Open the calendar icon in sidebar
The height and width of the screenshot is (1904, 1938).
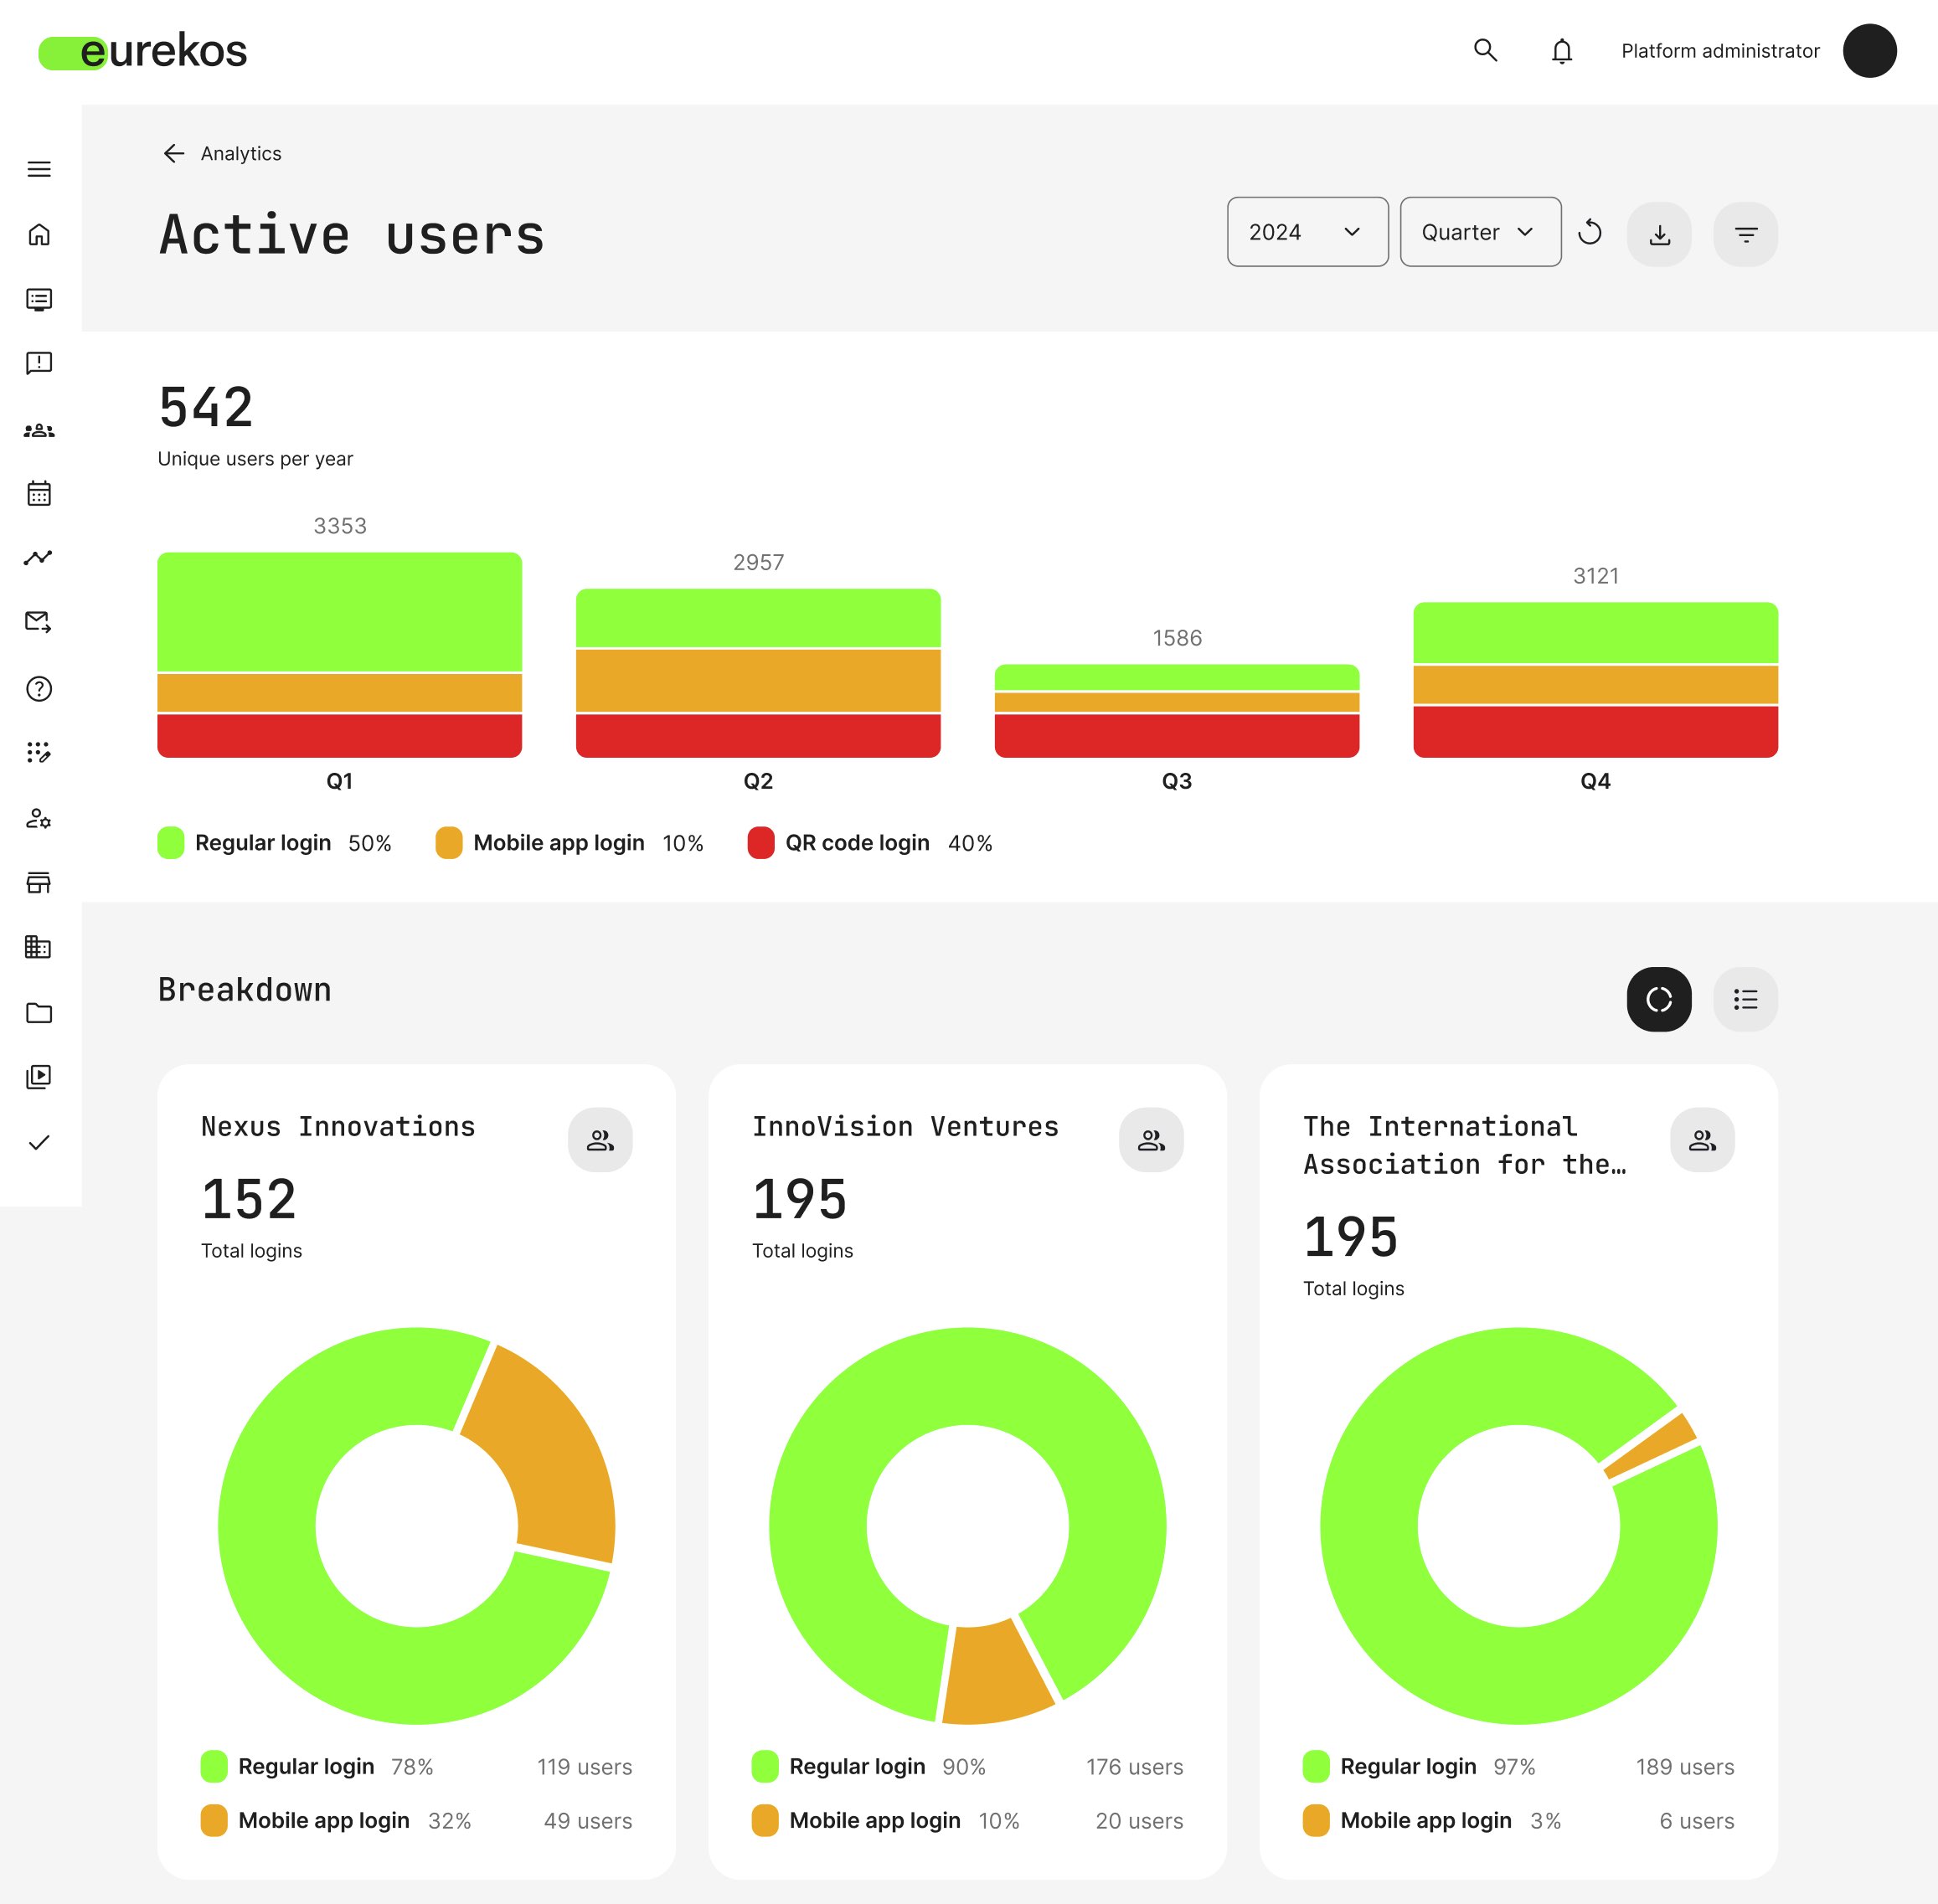(39, 494)
